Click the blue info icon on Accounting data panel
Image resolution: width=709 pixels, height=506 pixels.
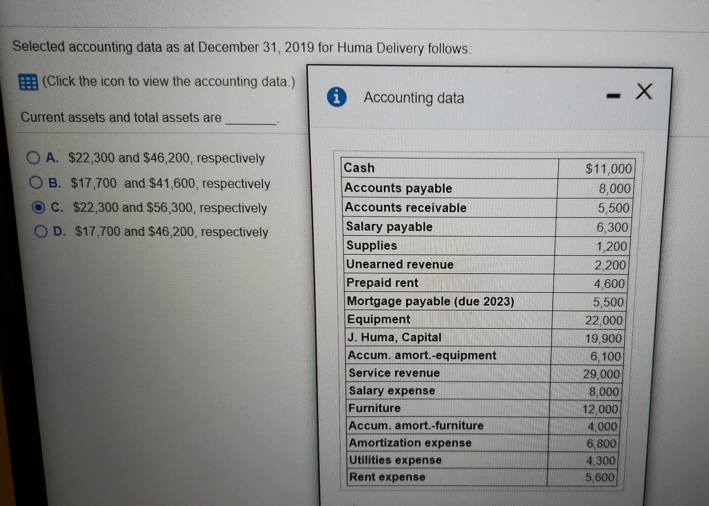pos(337,97)
